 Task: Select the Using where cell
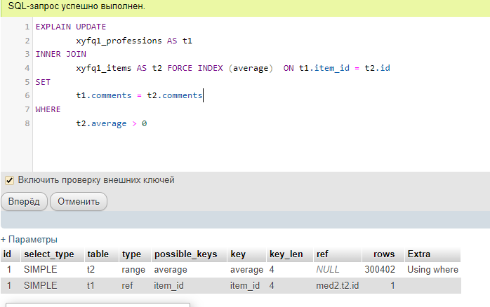[432, 270]
